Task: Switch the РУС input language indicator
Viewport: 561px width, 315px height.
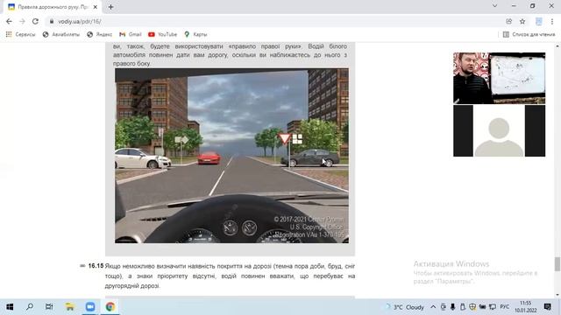Action: point(505,307)
